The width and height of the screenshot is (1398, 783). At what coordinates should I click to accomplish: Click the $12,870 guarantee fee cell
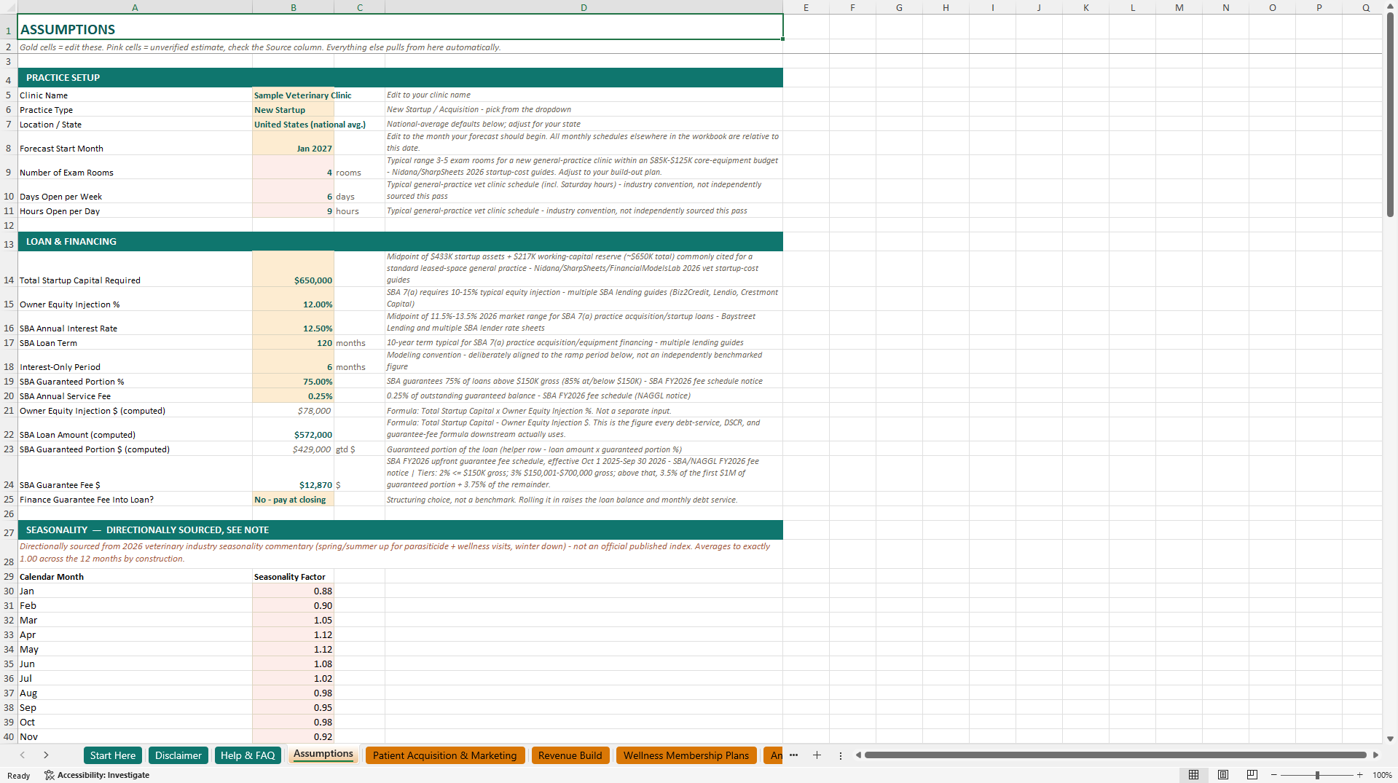tap(293, 473)
